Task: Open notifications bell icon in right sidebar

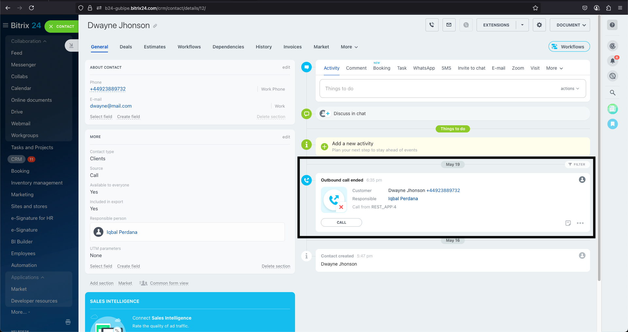Action: tap(612, 61)
